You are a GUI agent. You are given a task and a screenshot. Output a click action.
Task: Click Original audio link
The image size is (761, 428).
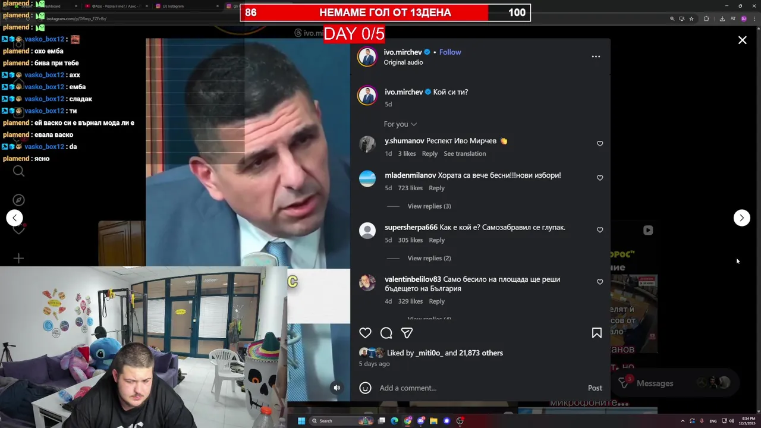(x=403, y=62)
